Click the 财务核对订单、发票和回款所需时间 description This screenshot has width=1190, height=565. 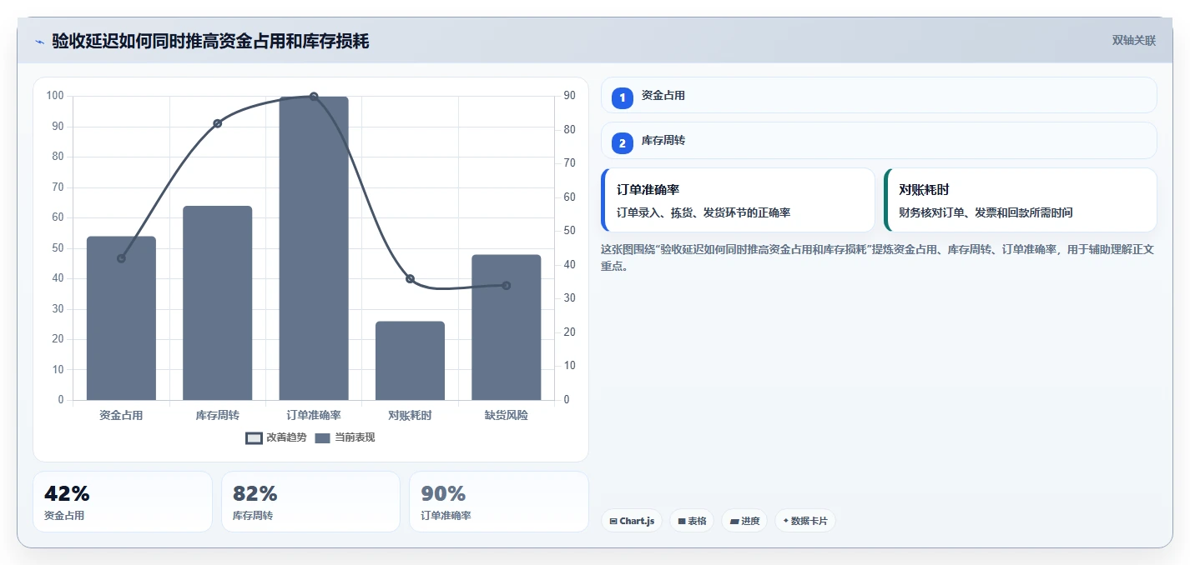point(986,212)
